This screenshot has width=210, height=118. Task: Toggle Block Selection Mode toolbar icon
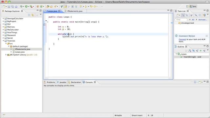coord(73,7)
